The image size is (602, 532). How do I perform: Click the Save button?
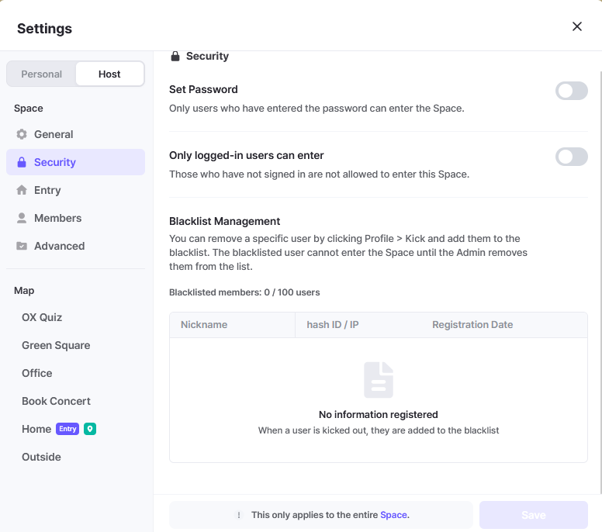click(x=533, y=515)
